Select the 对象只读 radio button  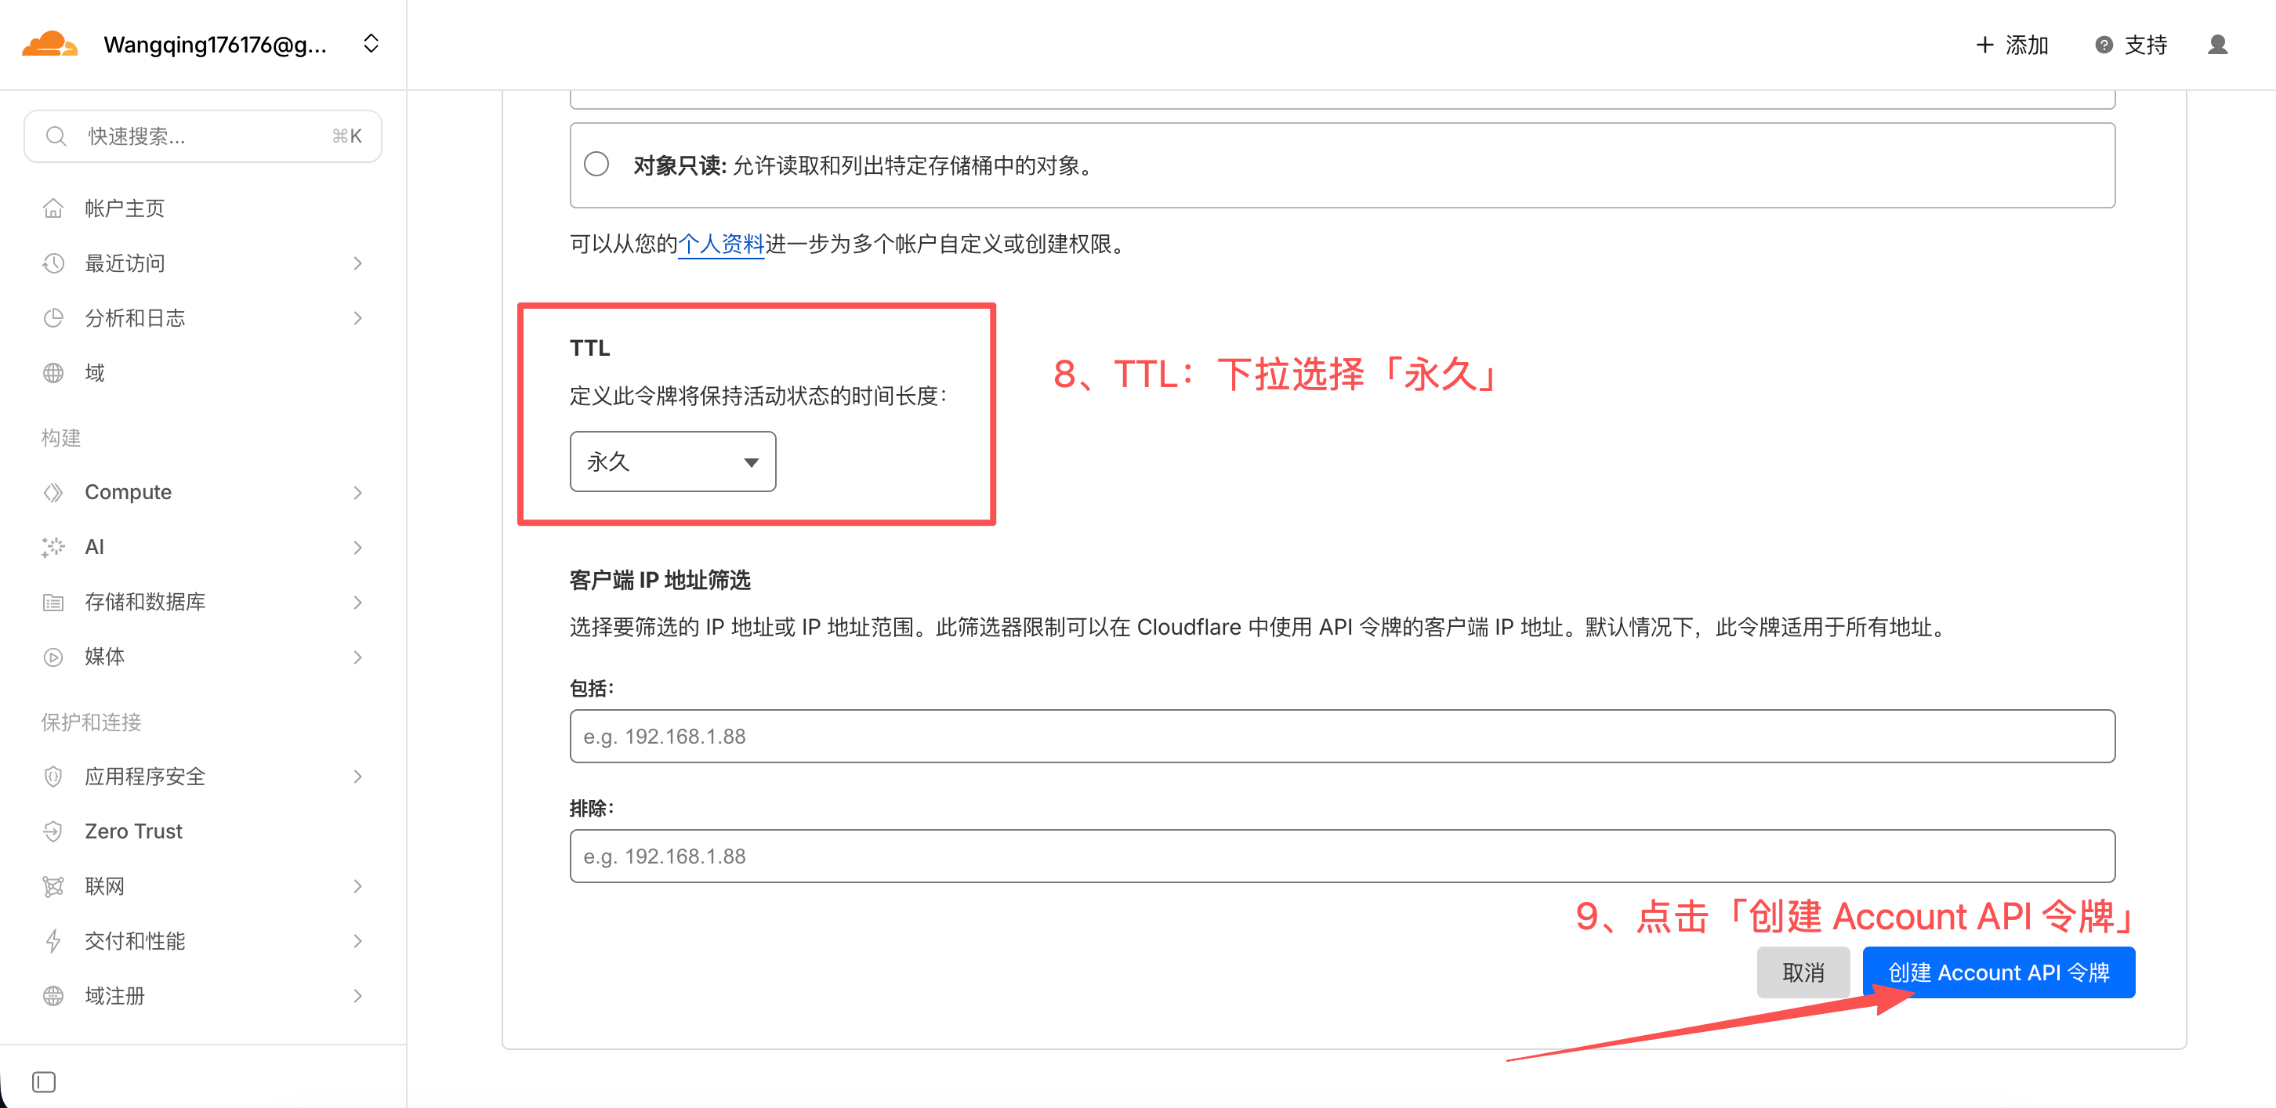click(x=596, y=165)
